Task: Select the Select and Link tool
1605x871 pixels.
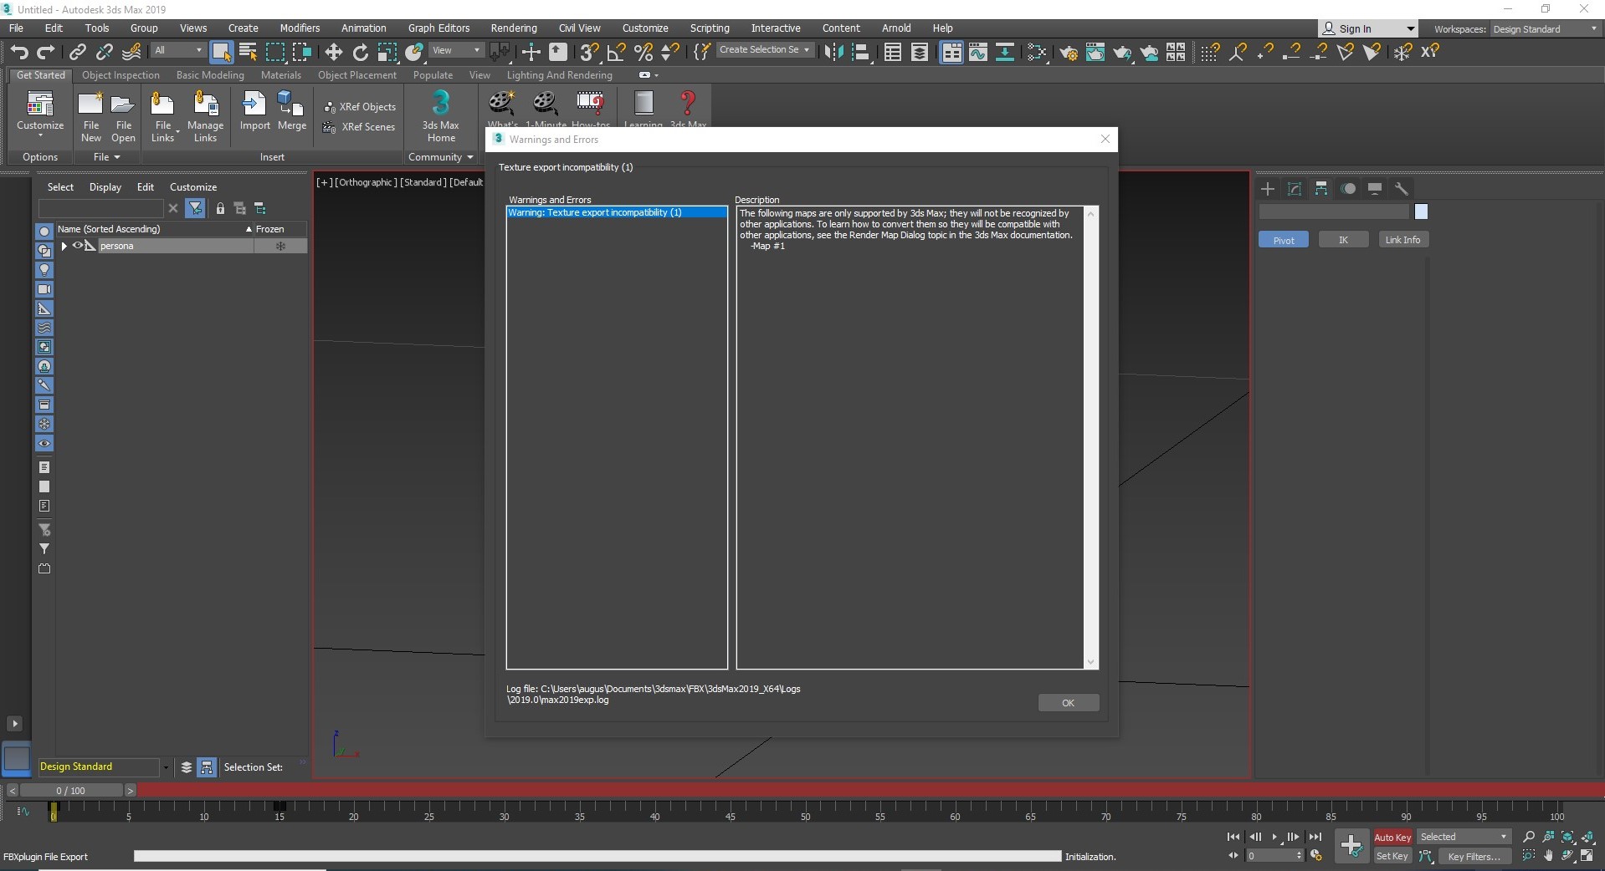Action: [77, 52]
